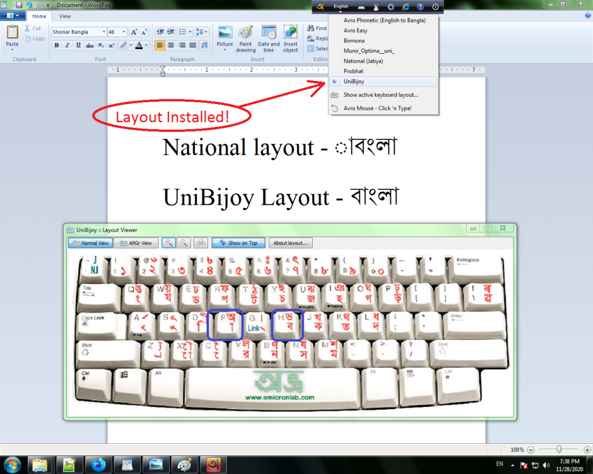Toggle Bold formatting
The width and height of the screenshot is (593, 474).
57,45
